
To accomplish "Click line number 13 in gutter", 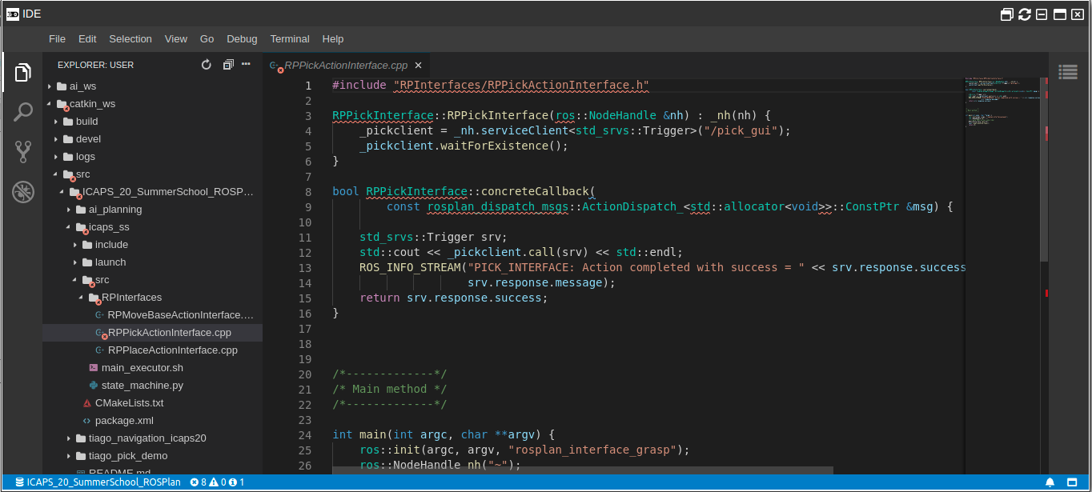I will coord(305,268).
